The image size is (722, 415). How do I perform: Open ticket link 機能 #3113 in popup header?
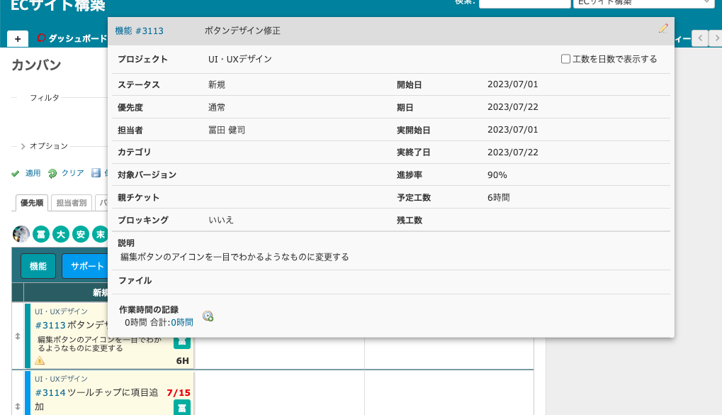click(140, 31)
